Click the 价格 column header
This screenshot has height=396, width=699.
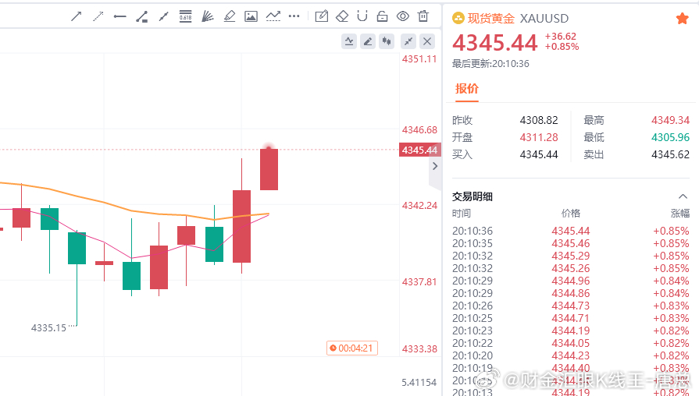click(571, 214)
